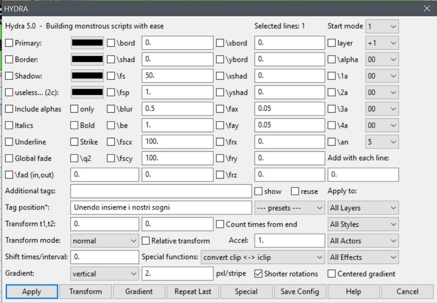
Task: Open the Shadow color swatch
Action: 87,76
